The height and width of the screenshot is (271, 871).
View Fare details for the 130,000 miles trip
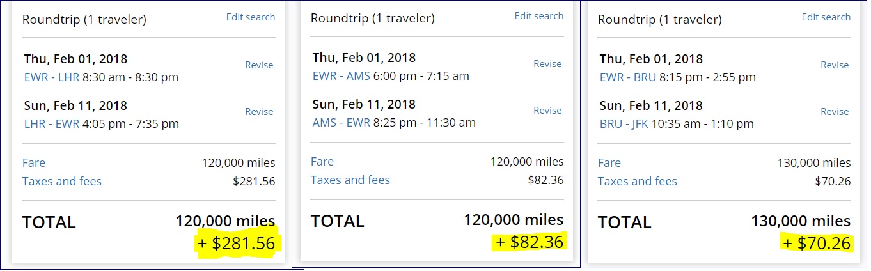coord(609,163)
